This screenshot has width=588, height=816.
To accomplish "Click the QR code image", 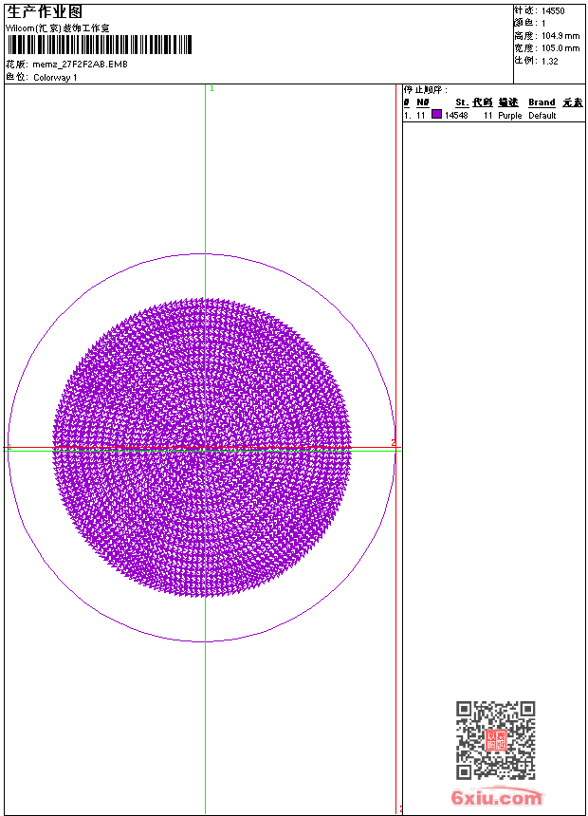I will point(495,740).
